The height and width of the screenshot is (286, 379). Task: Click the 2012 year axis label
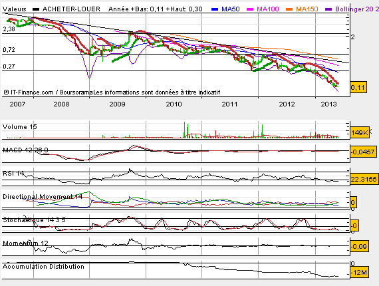pos(287,104)
